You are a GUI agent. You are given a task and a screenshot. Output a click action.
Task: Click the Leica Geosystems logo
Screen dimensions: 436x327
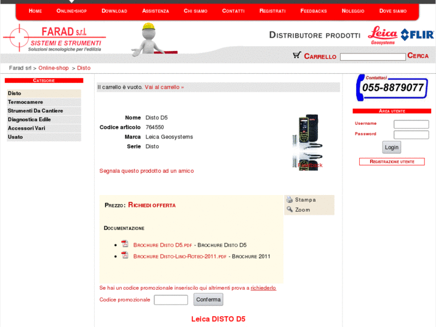click(x=383, y=35)
